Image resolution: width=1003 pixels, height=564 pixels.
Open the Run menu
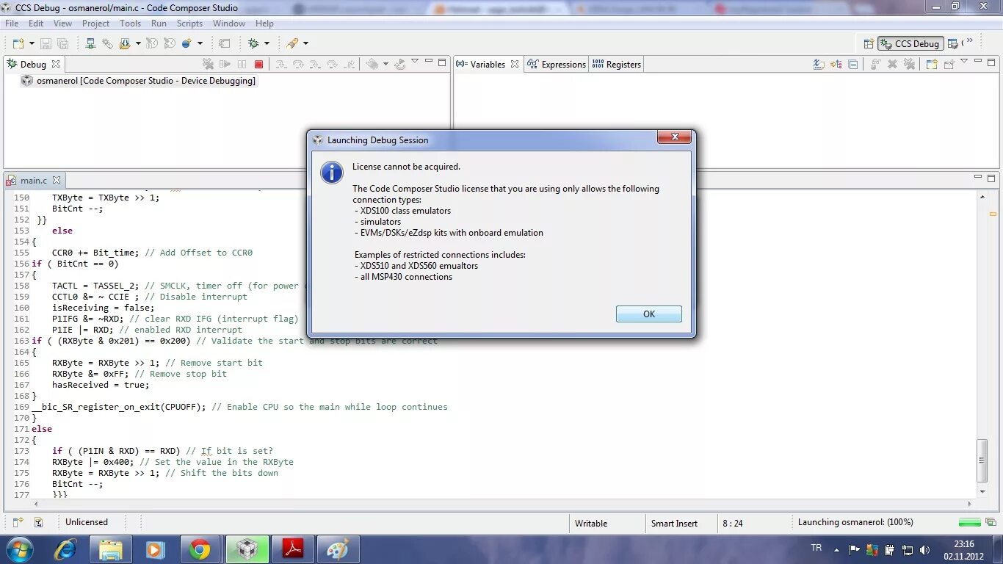[159, 23]
